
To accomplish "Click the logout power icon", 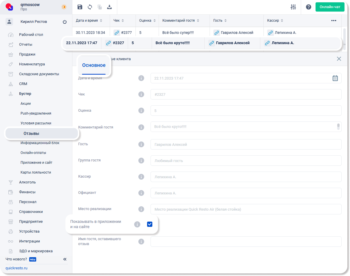I will (x=65, y=22).
